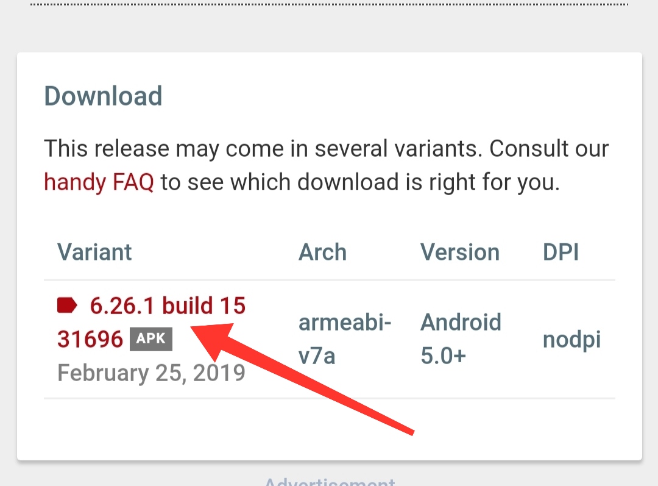Open the handy FAQ link

pyautogui.click(x=99, y=182)
